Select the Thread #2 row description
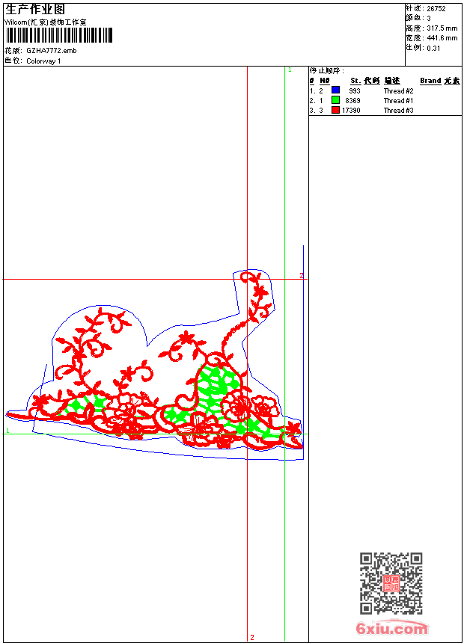464x643 pixels. 398,90
